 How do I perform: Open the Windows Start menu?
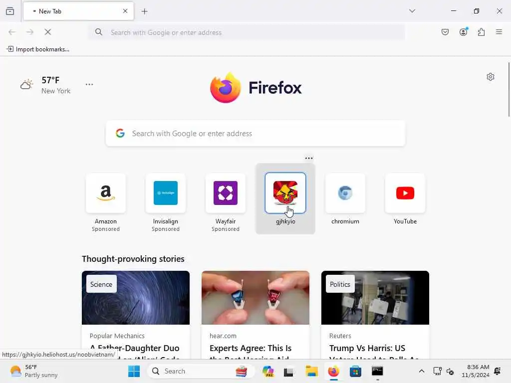point(134,371)
